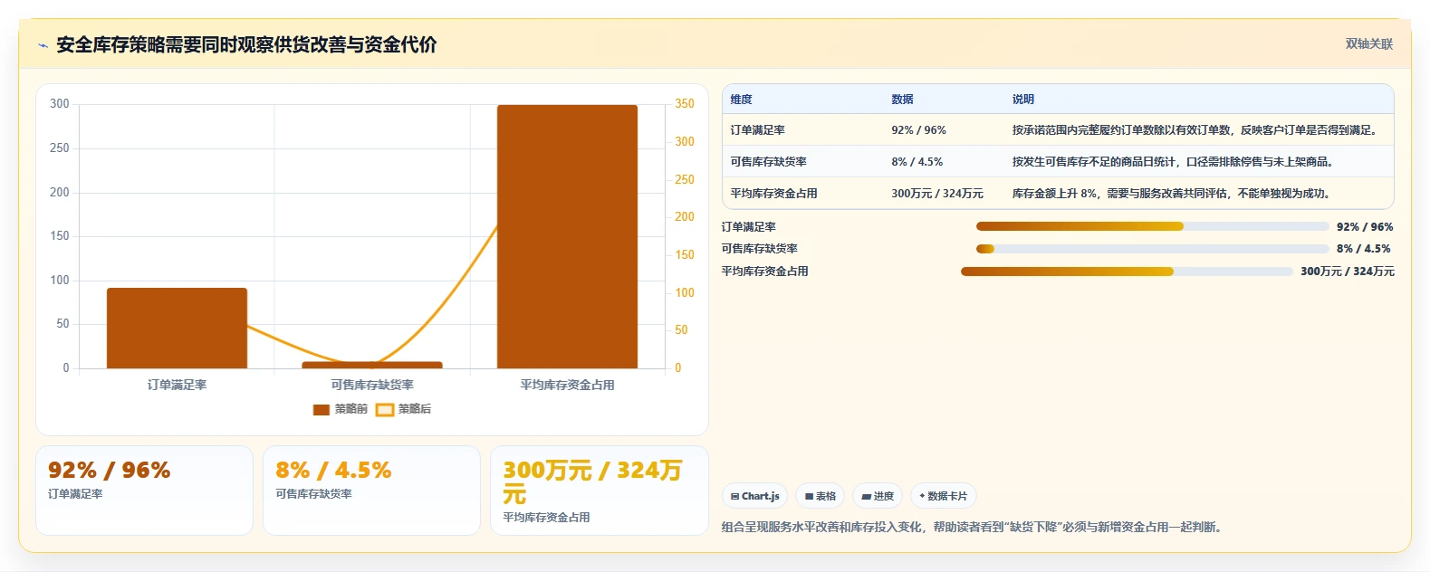Click the 300万元 / 324万元 value beside progress bar
The height and width of the screenshot is (572, 1430).
1348,272
